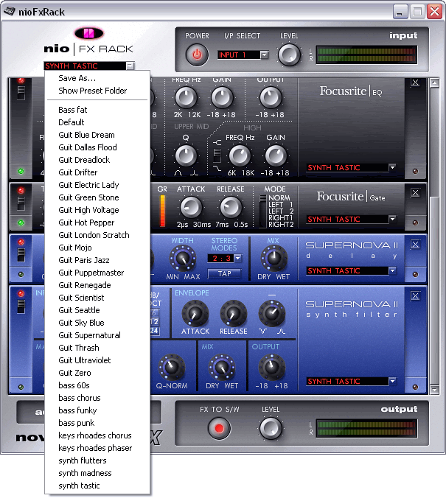Click the FX TO S/W red button

click(219, 428)
